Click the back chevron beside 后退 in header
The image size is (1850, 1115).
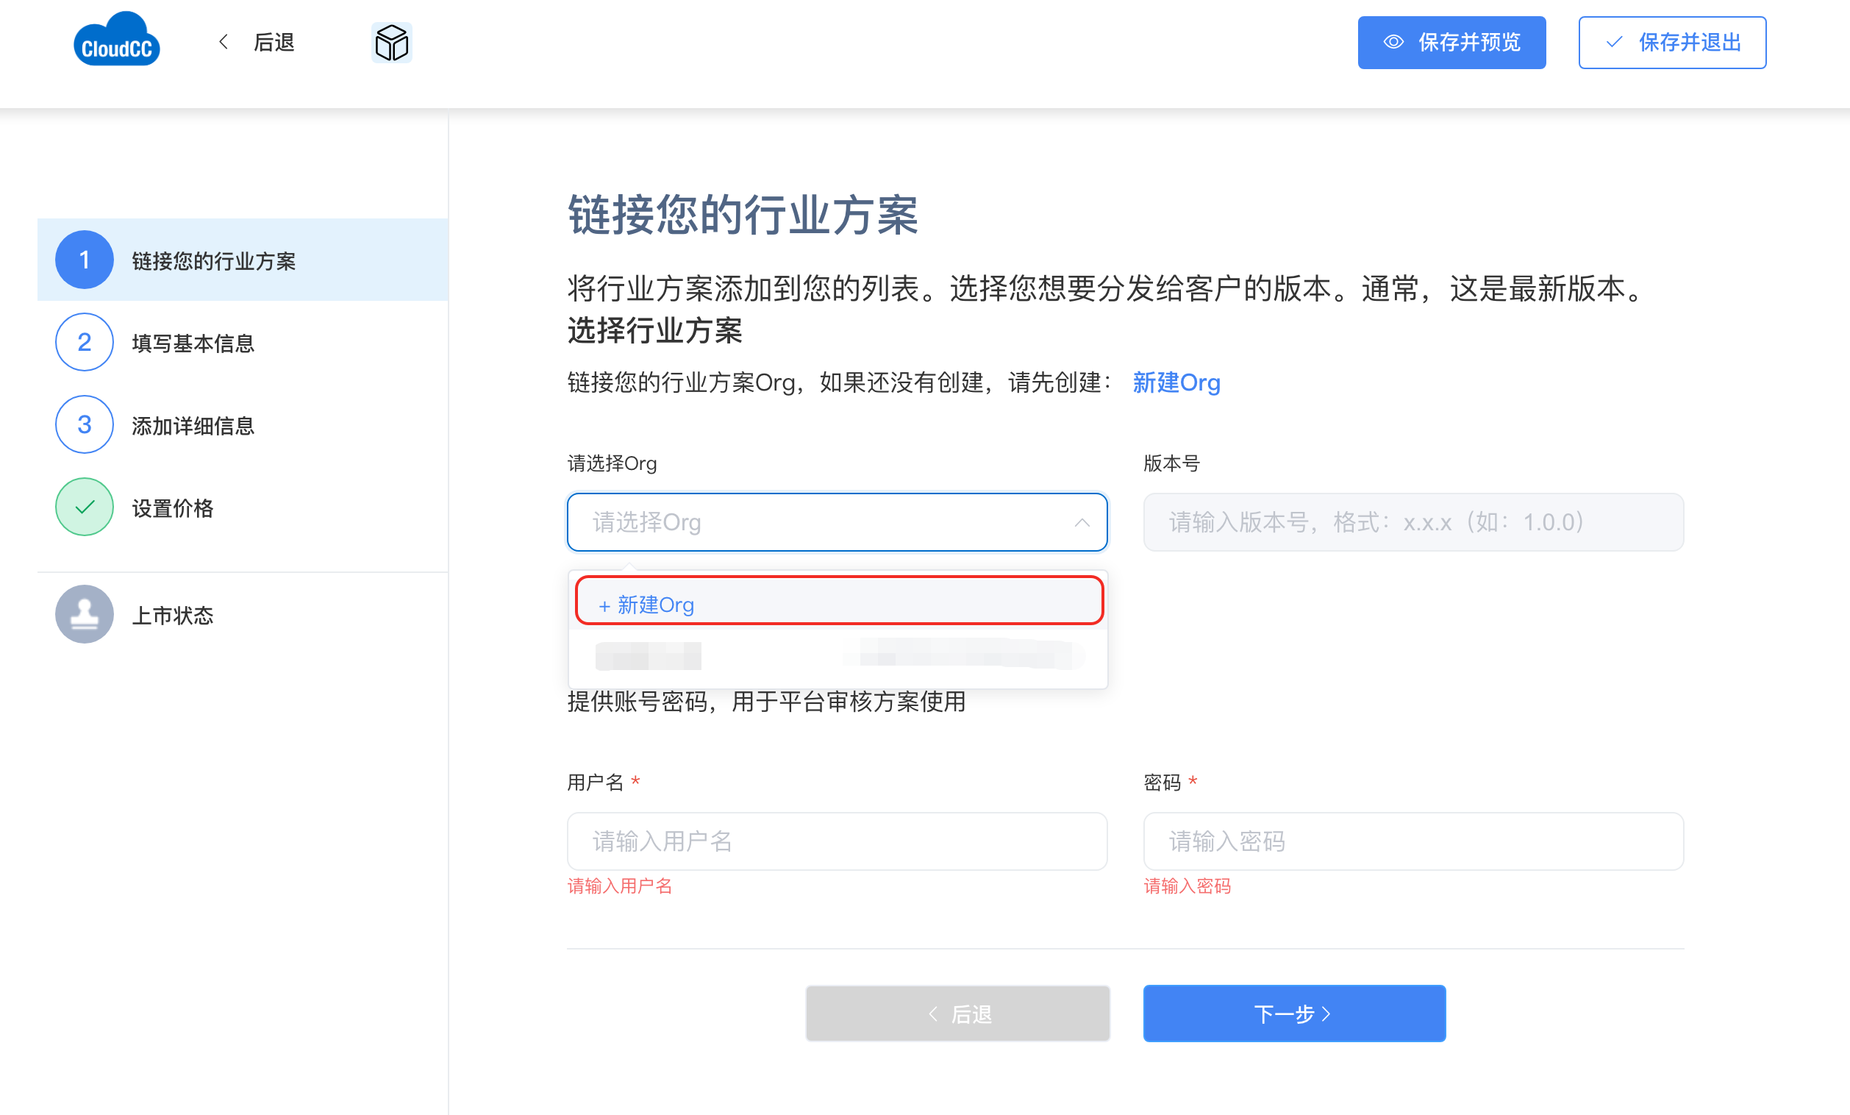point(223,42)
